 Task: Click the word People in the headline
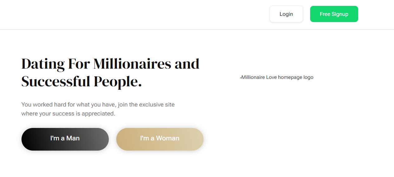(x=117, y=82)
